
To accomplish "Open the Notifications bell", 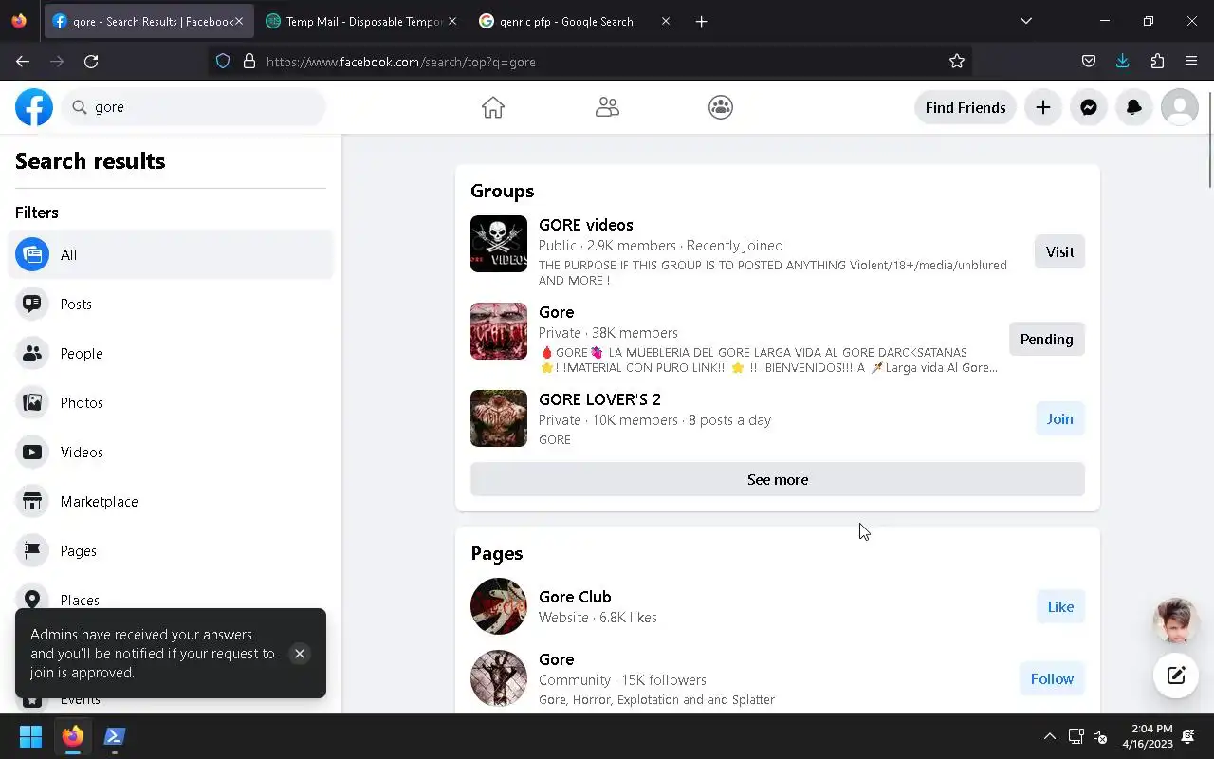I will click(1134, 107).
